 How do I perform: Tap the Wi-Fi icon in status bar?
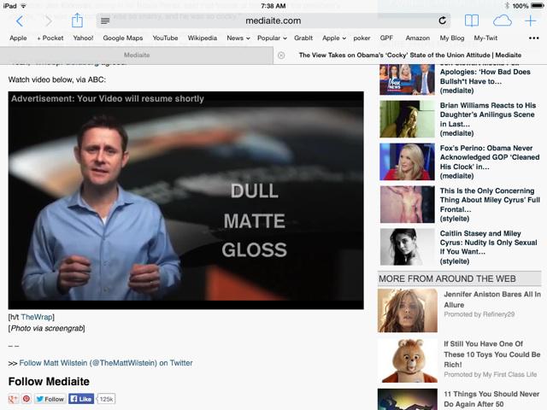click(x=23, y=6)
